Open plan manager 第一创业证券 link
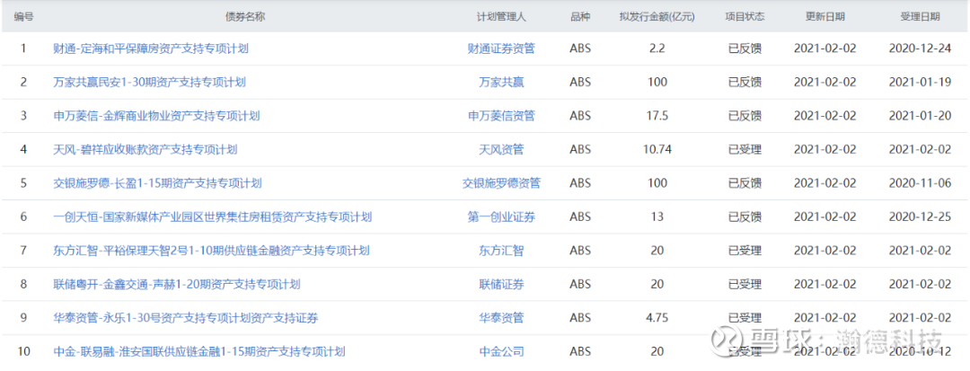The height and width of the screenshot is (371, 970). tap(501, 216)
